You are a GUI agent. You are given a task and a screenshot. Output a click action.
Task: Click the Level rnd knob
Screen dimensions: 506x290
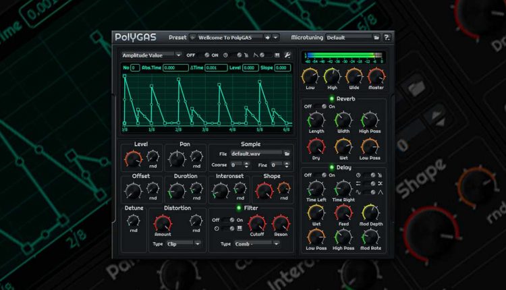[153, 156]
